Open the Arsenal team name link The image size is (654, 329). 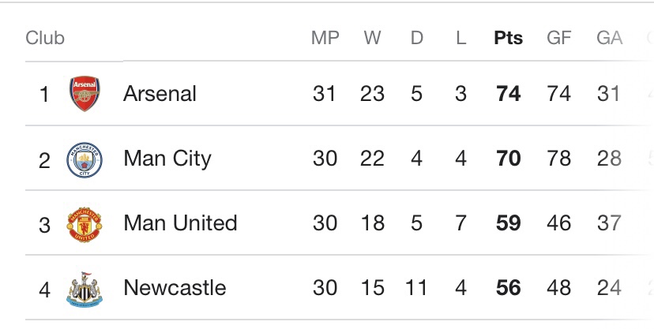tap(160, 94)
